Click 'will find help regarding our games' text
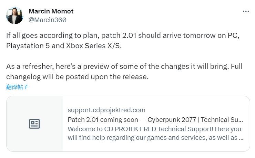 click(x=117, y=138)
